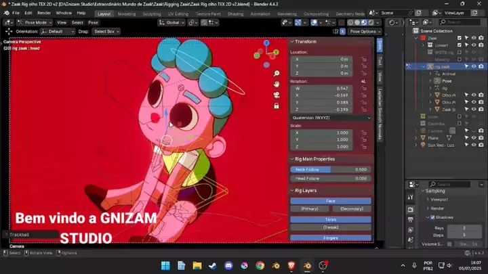
Task: Disable Plane render camera icon
Action: click(481, 138)
